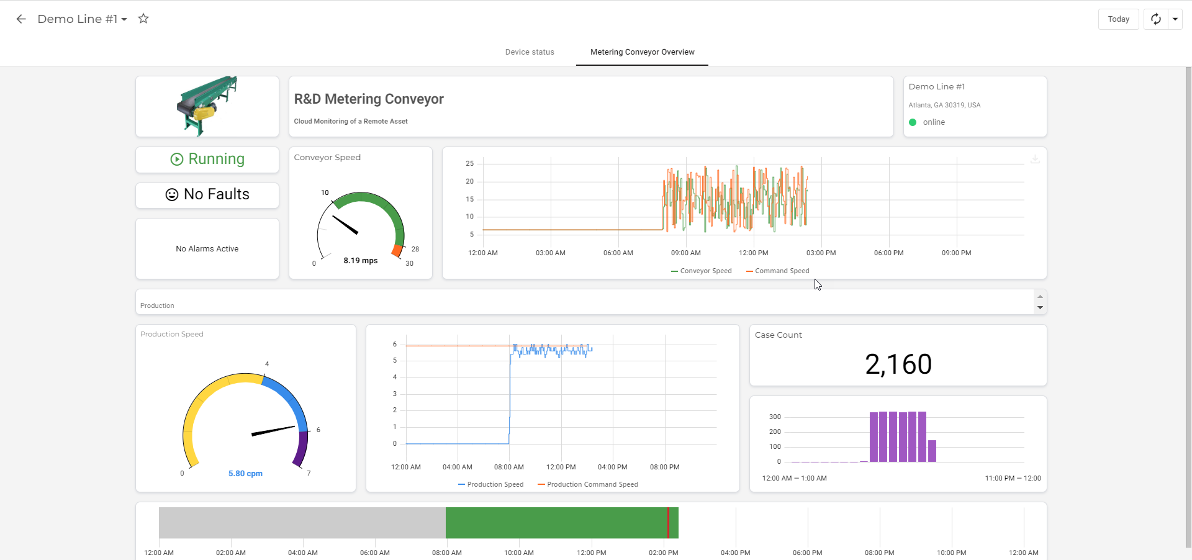Viewport: 1192px width, 560px height.
Task: Click the page vertical scrollbar
Action: (1188, 307)
